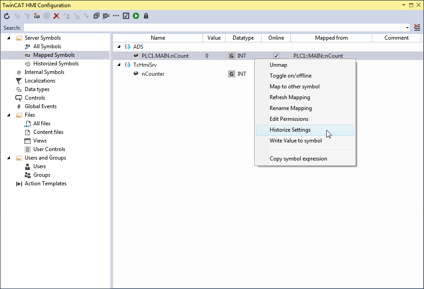Screen dimensions: 424x289
Task: Open the Search field dropdown arrow
Action: pos(407,28)
